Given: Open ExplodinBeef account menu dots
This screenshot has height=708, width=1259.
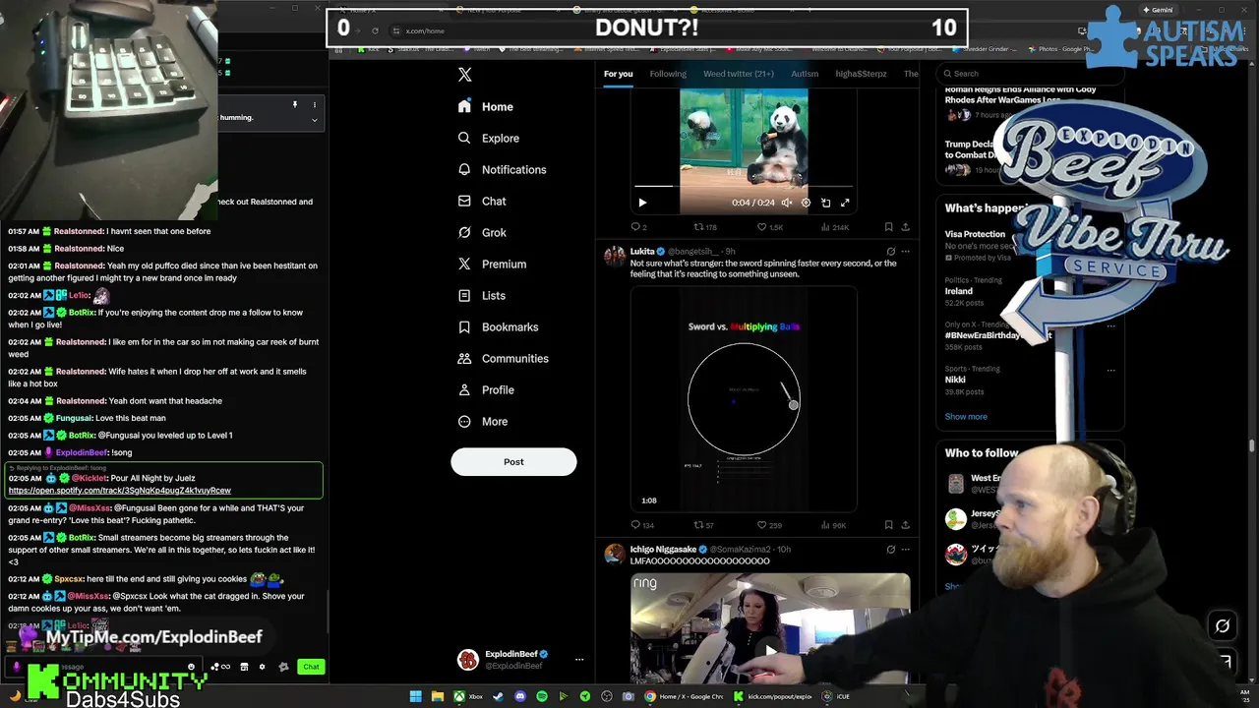Looking at the screenshot, I should point(579,660).
